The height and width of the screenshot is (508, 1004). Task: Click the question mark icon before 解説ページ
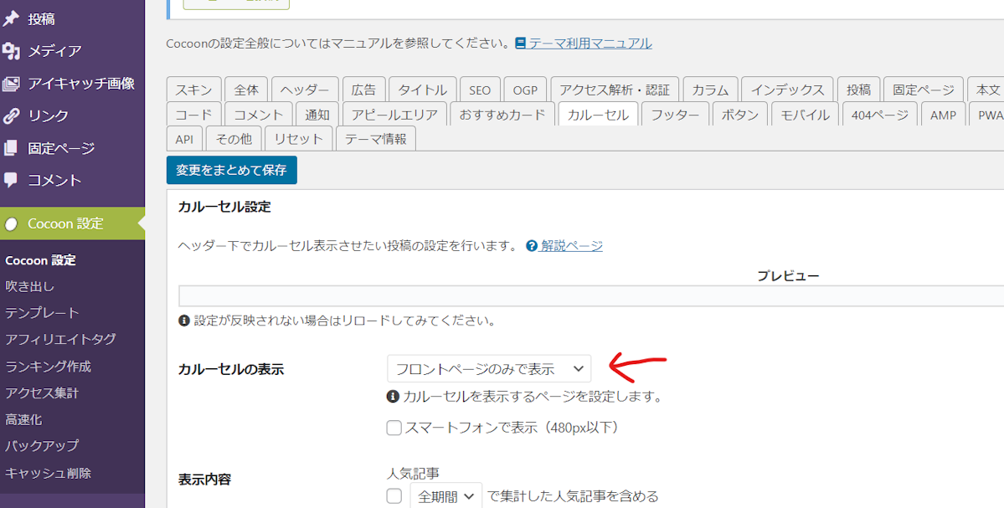532,246
